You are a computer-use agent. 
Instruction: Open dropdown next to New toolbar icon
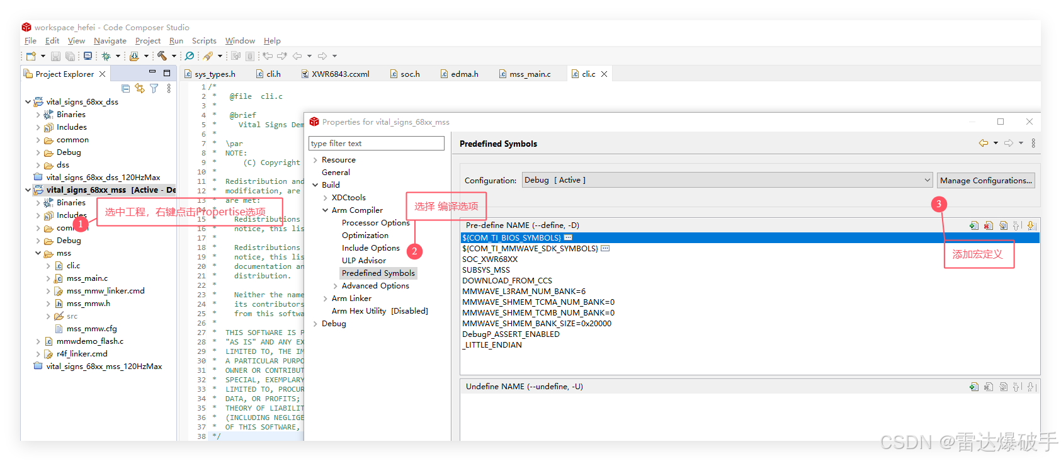tap(43, 56)
